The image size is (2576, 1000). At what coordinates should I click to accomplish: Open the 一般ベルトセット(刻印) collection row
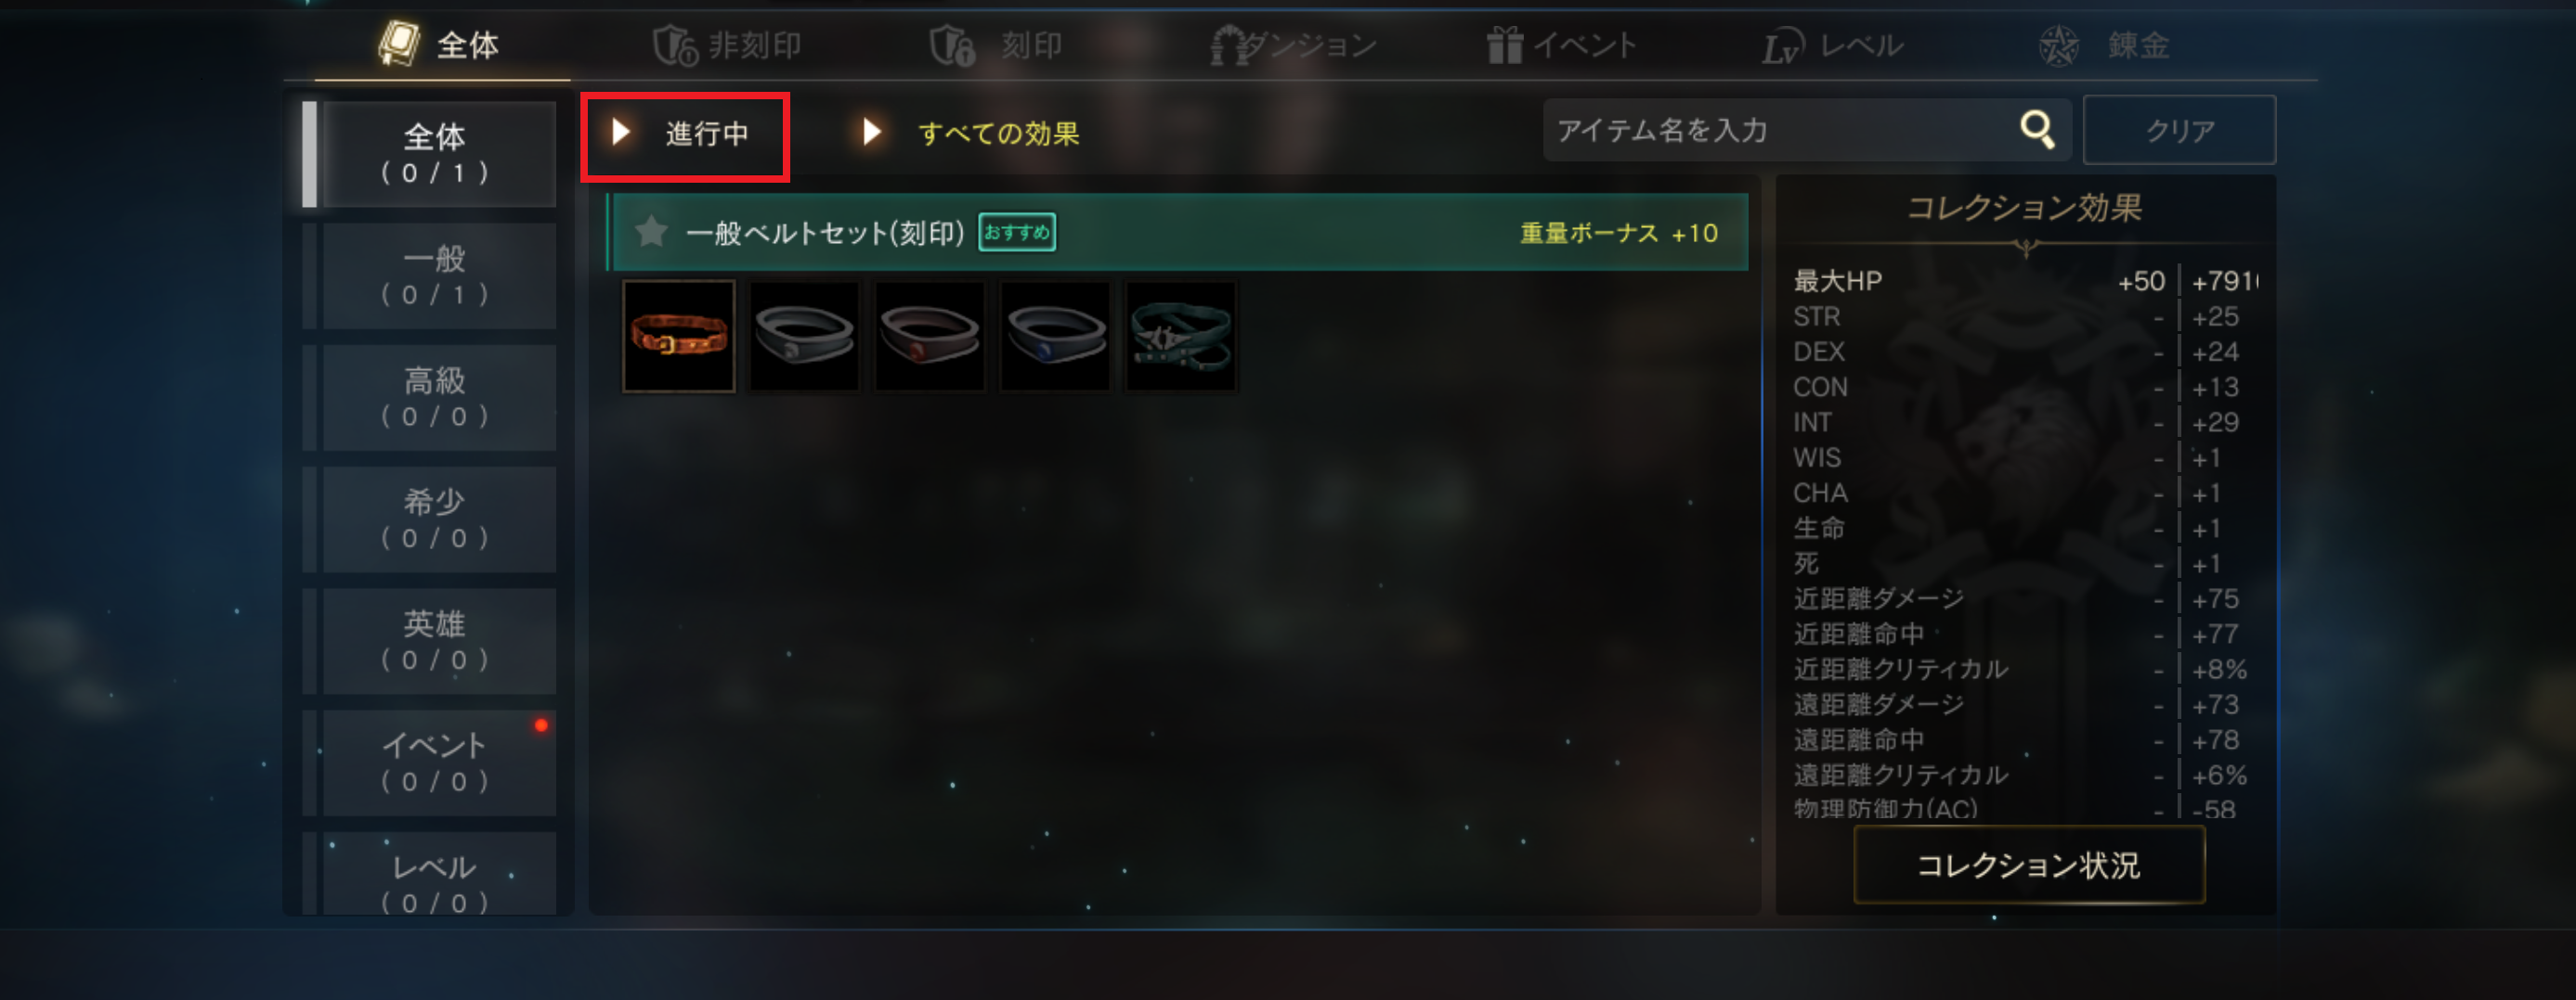pos(1178,232)
